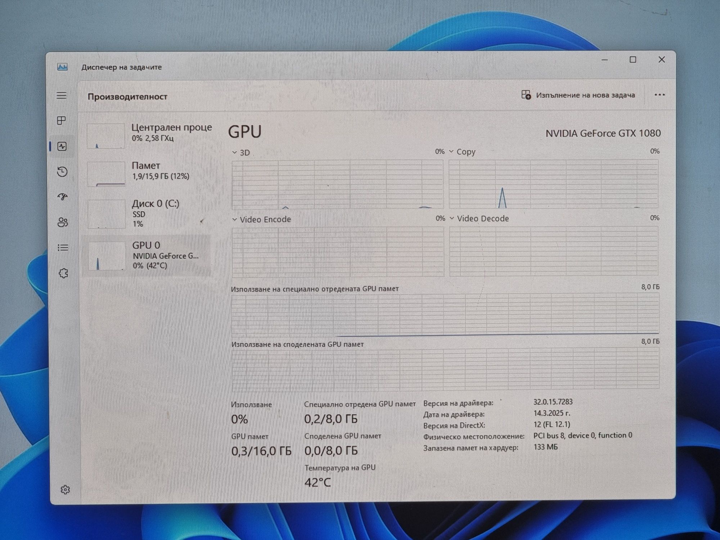Viewport: 720px width, 540px height.
Task: Click NVIDIA GeForce GTX 1080 title text
Action: click(603, 134)
